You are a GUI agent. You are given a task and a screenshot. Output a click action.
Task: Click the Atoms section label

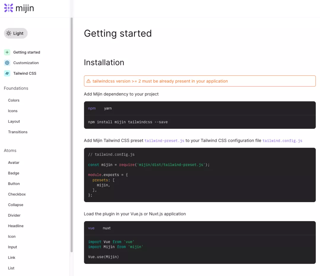(x=10, y=151)
